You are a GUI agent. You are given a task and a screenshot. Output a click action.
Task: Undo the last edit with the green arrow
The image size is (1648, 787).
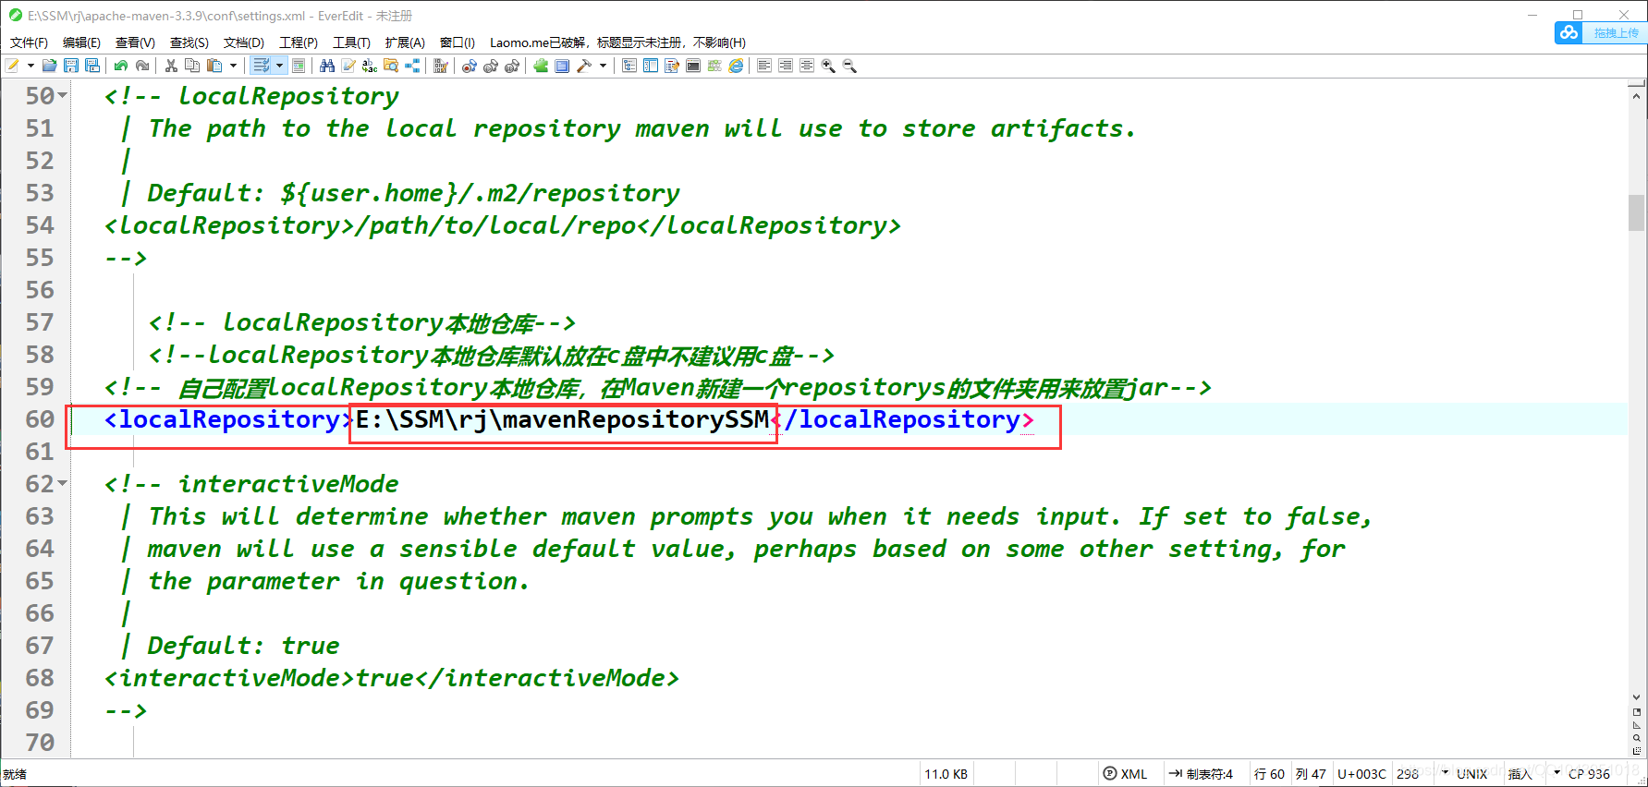[121, 66]
